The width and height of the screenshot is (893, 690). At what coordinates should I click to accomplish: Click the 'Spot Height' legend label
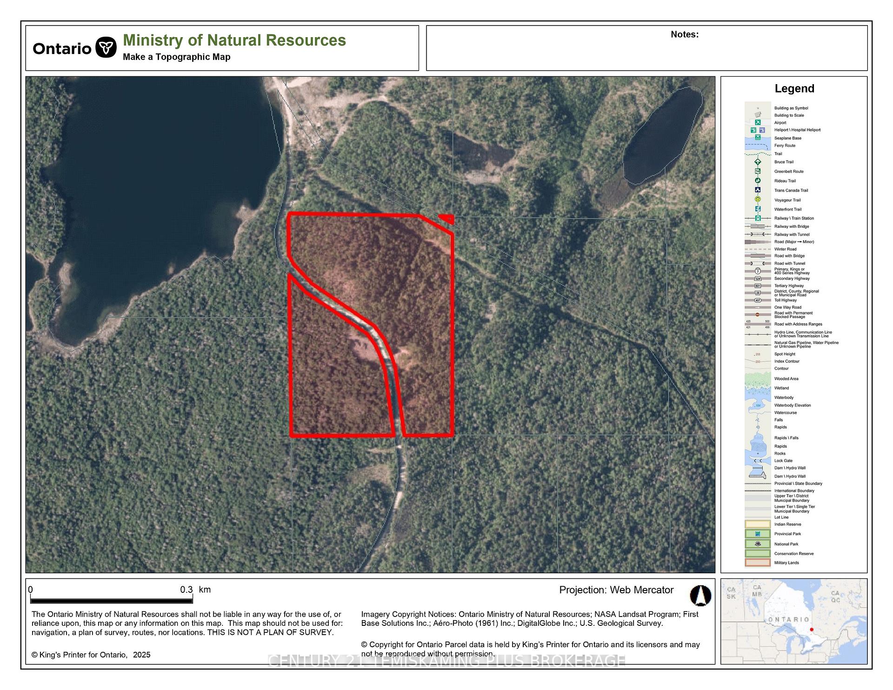click(x=785, y=354)
